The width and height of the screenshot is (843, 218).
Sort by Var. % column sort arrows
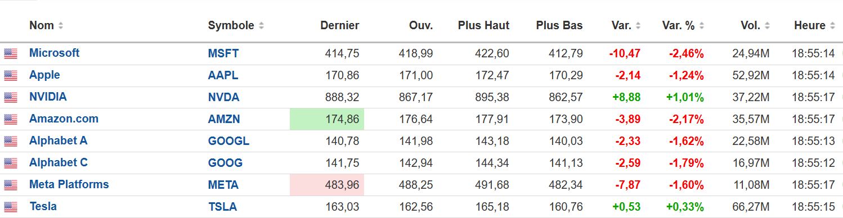pos(702,26)
